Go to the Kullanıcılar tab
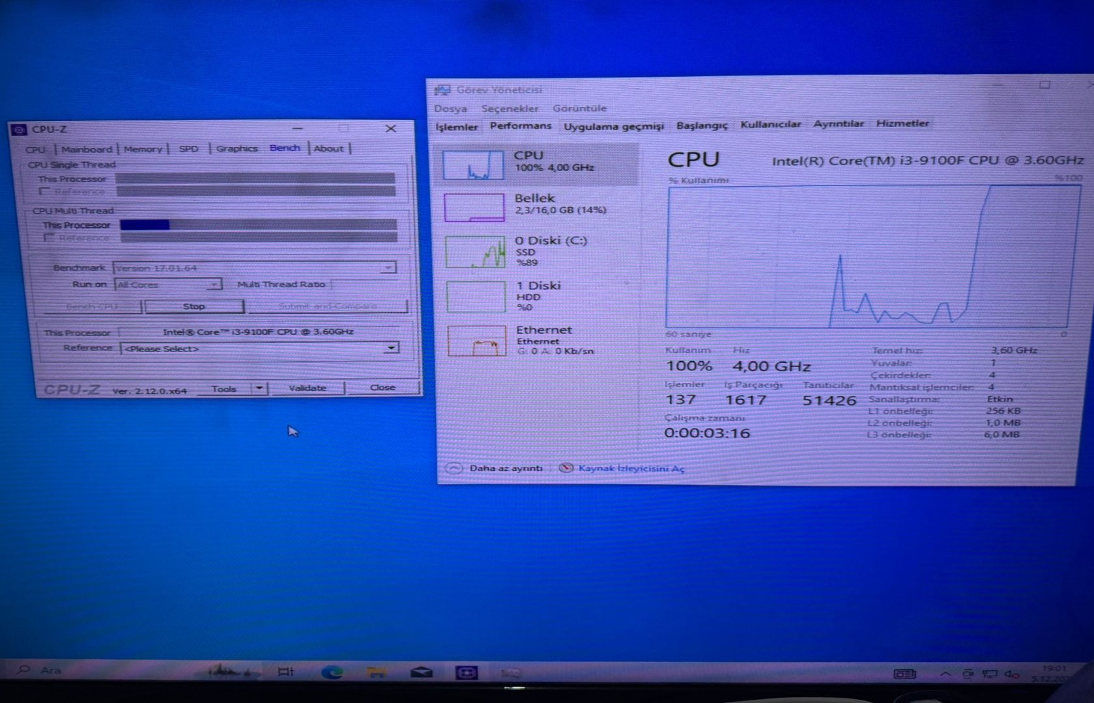The image size is (1094, 703). [x=771, y=124]
